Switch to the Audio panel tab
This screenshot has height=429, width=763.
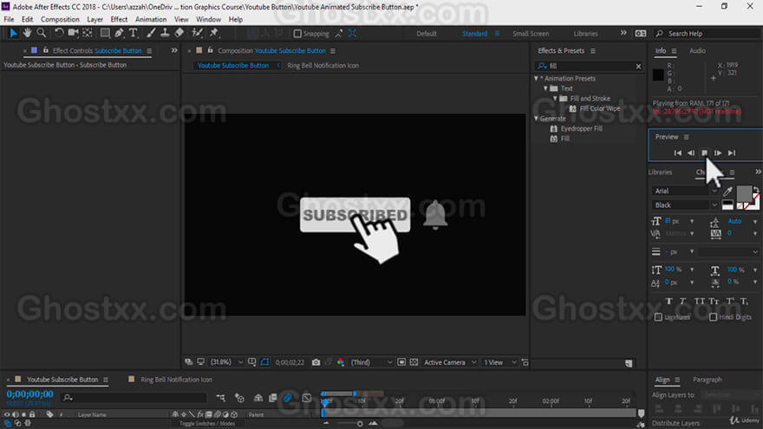[697, 50]
